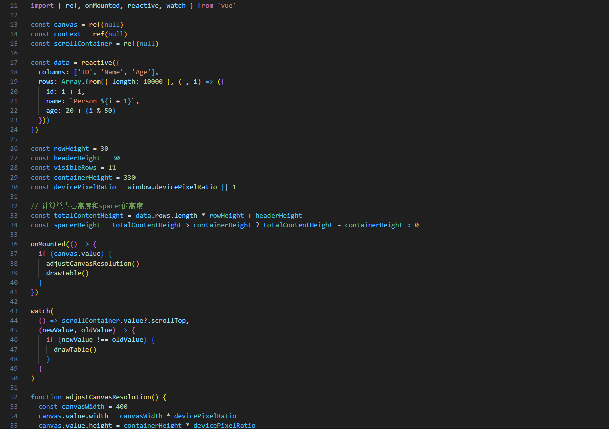Click the 'drawTable()' call on line 39
The width and height of the screenshot is (609, 429).
click(x=67, y=273)
